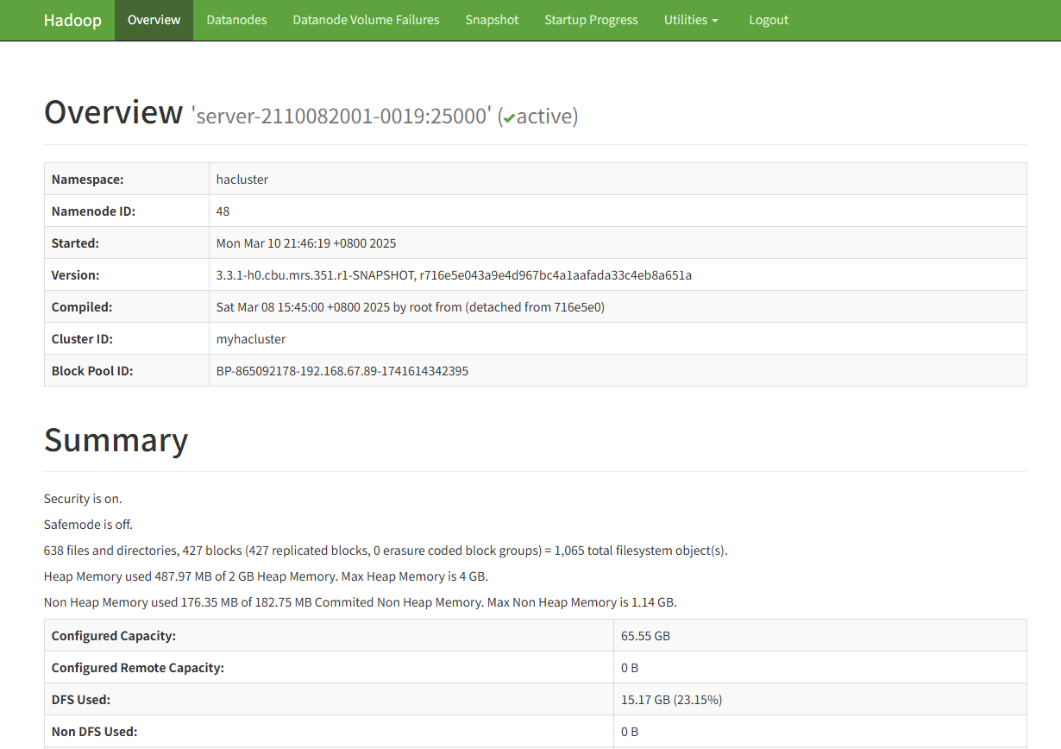Click the Compiled label cell

[127, 307]
